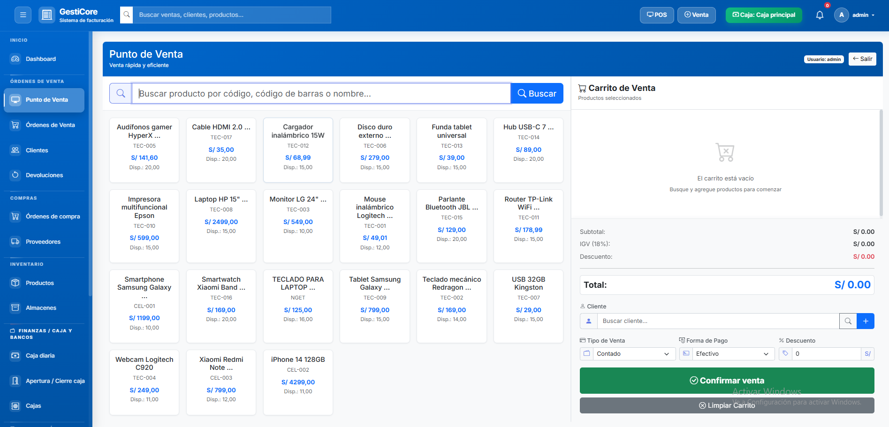Focus the top global search field
The height and width of the screenshot is (427, 889).
232,15
